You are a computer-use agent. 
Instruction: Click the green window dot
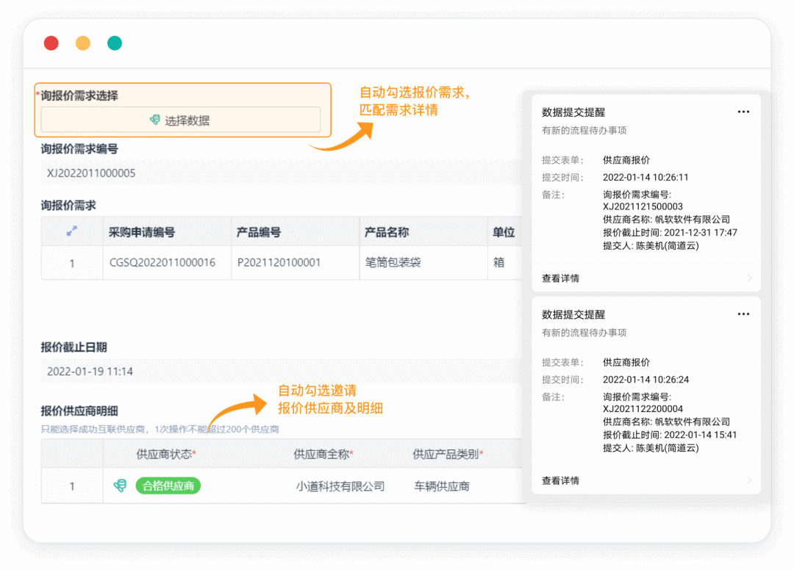pyautogui.click(x=115, y=43)
